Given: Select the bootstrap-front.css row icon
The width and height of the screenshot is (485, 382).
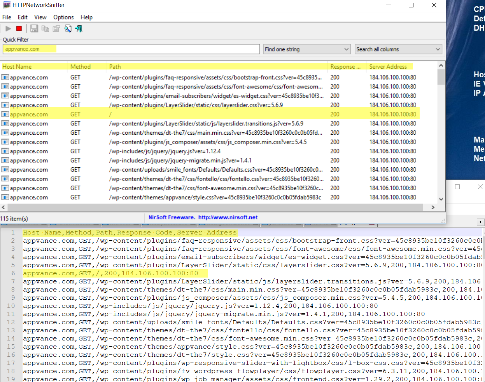Looking at the screenshot, I should pos(5,77).
